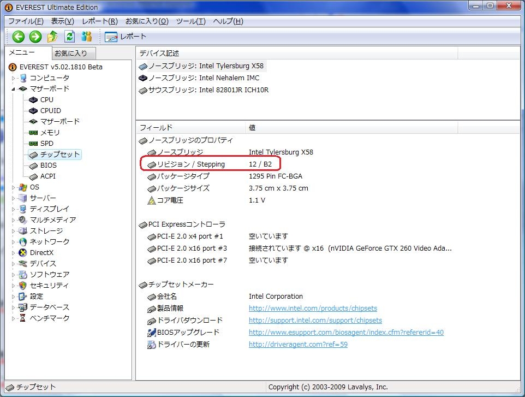Click the green Back arrow toolbar icon
The height and width of the screenshot is (397, 525).
[x=19, y=37]
